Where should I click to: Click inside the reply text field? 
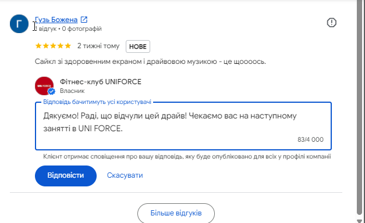pyautogui.click(x=183, y=126)
